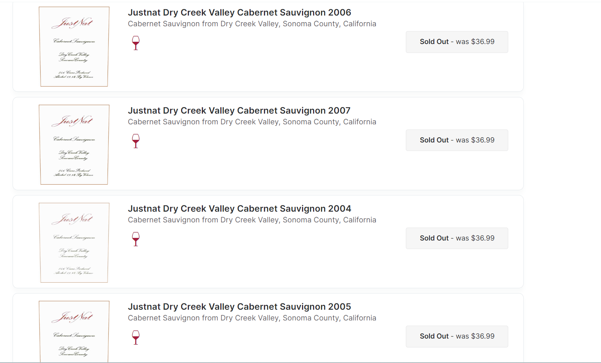Open Justnat Dry Creek Valley Cabernet Sauvignon 2007
This screenshot has height=363, width=601.
click(x=239, y=111)
